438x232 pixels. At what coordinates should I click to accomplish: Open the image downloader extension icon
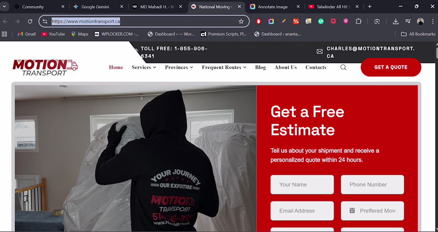pos(308,21)
